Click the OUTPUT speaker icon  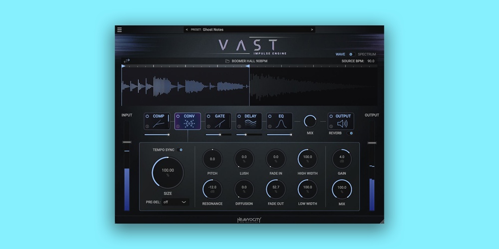[343, 124]
